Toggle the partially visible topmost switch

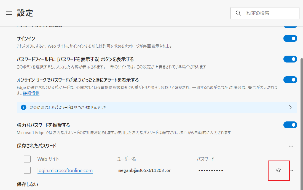pyautogui.click(x=290, y=27)
